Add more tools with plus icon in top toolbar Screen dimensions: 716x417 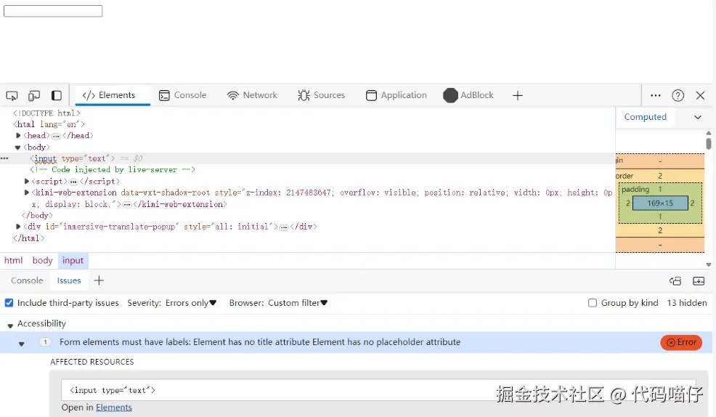(517, 95)
